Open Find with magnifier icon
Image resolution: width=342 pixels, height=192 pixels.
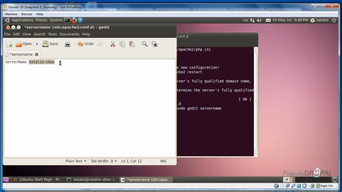click(145, 44)
